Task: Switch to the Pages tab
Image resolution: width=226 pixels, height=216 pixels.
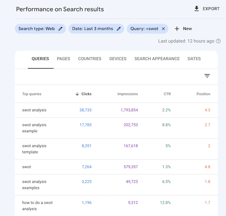Action: tap(63, 59)
